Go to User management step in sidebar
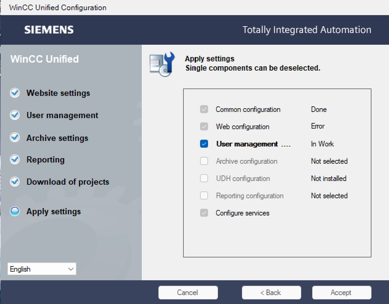The height and width of the screenshot is (304, 389). 62,115
